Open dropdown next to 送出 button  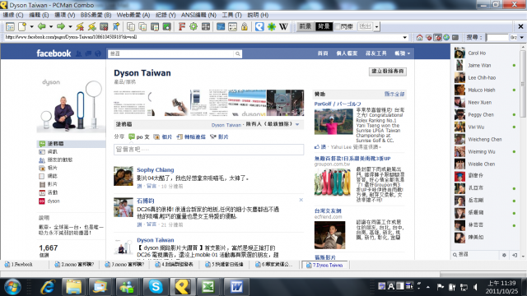click(x=377, y=26)
